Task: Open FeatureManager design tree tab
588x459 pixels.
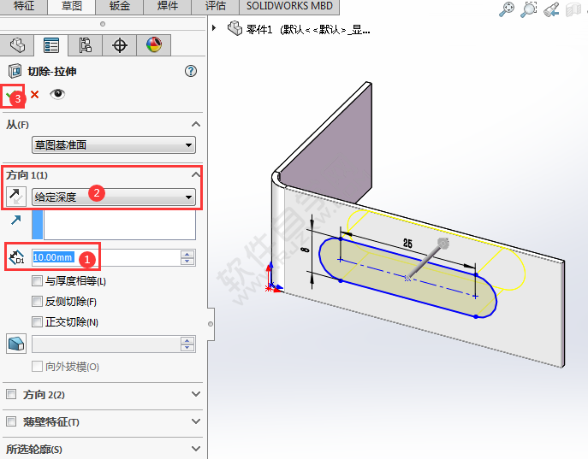Action: pos(17,45)
